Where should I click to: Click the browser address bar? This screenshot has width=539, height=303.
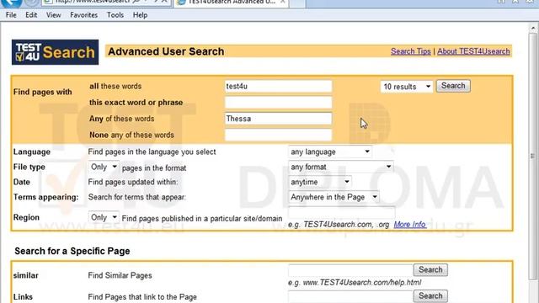click(93, 2)
